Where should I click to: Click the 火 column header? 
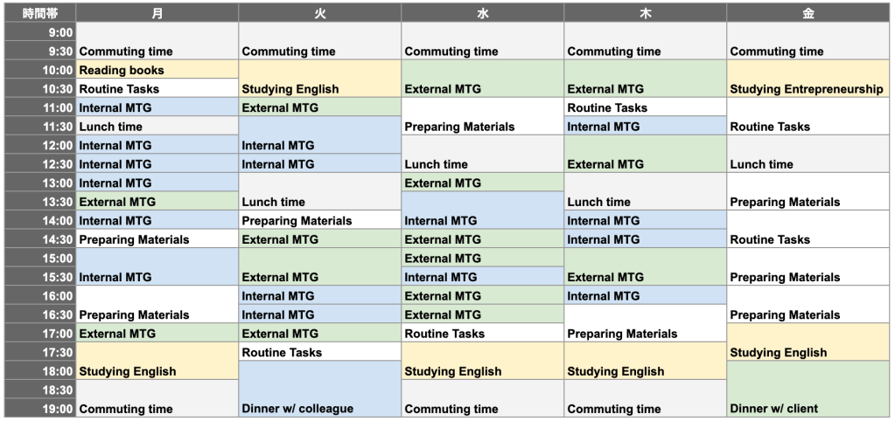point(319,13)
